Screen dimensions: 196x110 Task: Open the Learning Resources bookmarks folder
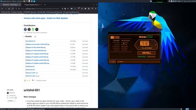[x=71, y=12]
